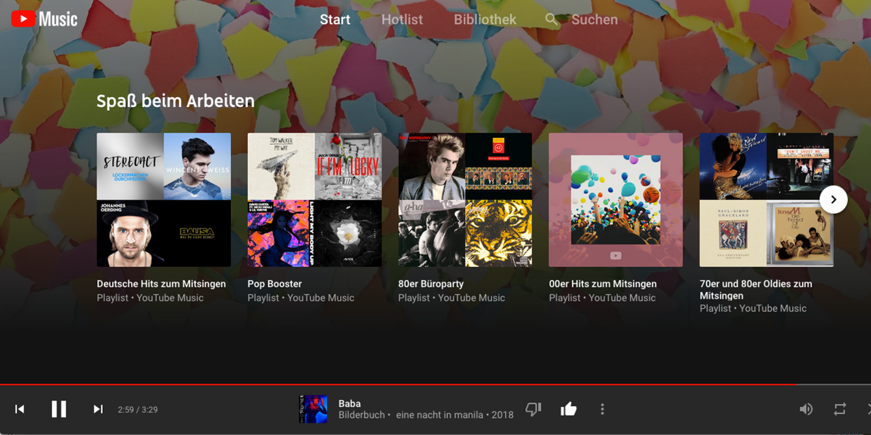This screenshot has width=871, height=435.
Task: Select the Start tab
Action: click(335, 20)
